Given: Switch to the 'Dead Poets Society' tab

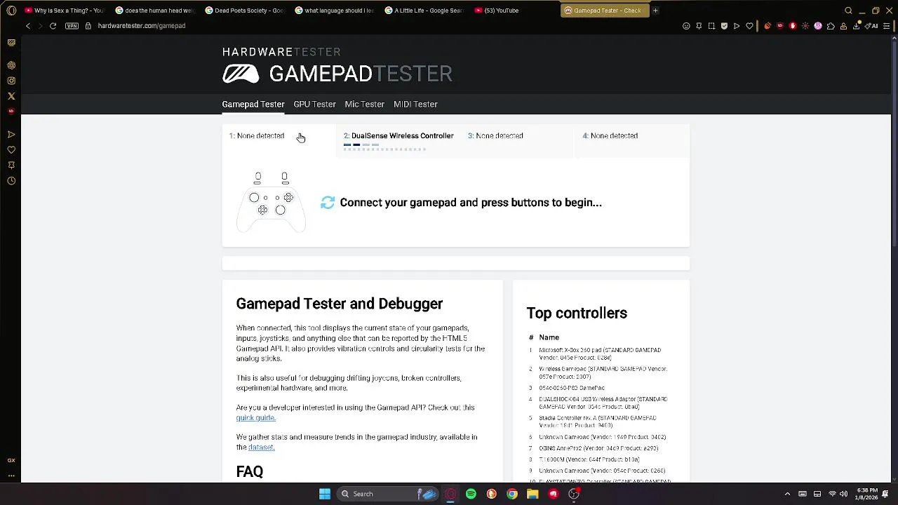Looking at the screenshot, I should click(x=244, y=11).
